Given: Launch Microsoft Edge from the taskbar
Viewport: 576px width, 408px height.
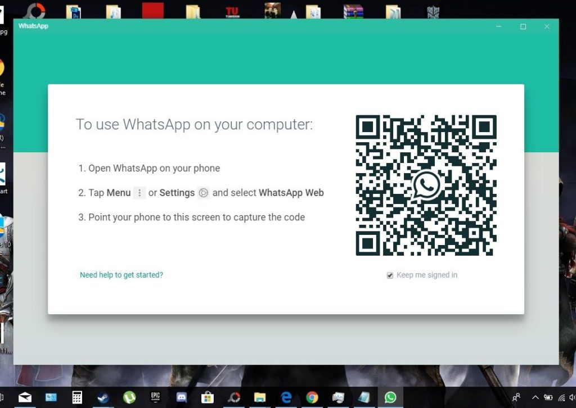Looking at the screenshot, I should click(x=286, y=397).
